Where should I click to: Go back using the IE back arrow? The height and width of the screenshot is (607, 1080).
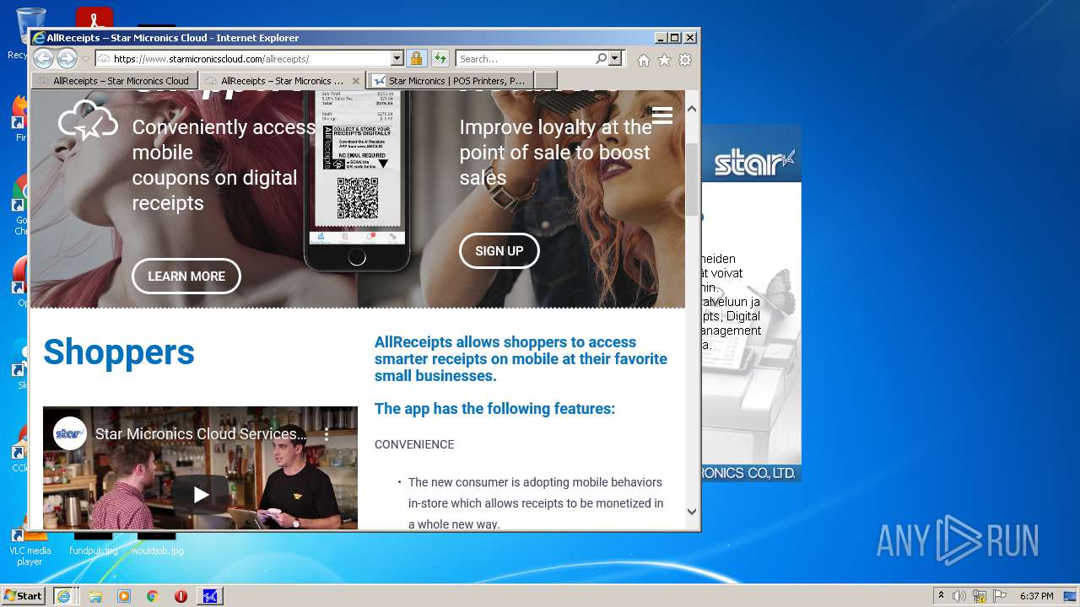click(x=43, y=58)
